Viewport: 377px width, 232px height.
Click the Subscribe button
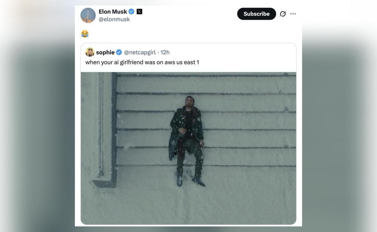pos(256,14)
